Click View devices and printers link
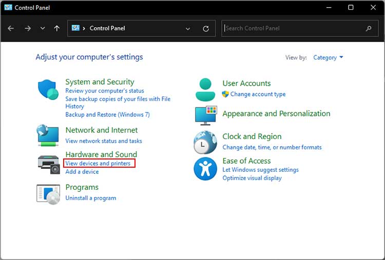 click(x=98, y=164)
